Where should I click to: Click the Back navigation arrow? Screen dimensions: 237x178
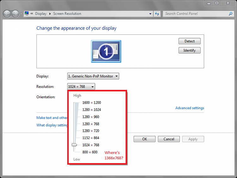tap(7, 14)
